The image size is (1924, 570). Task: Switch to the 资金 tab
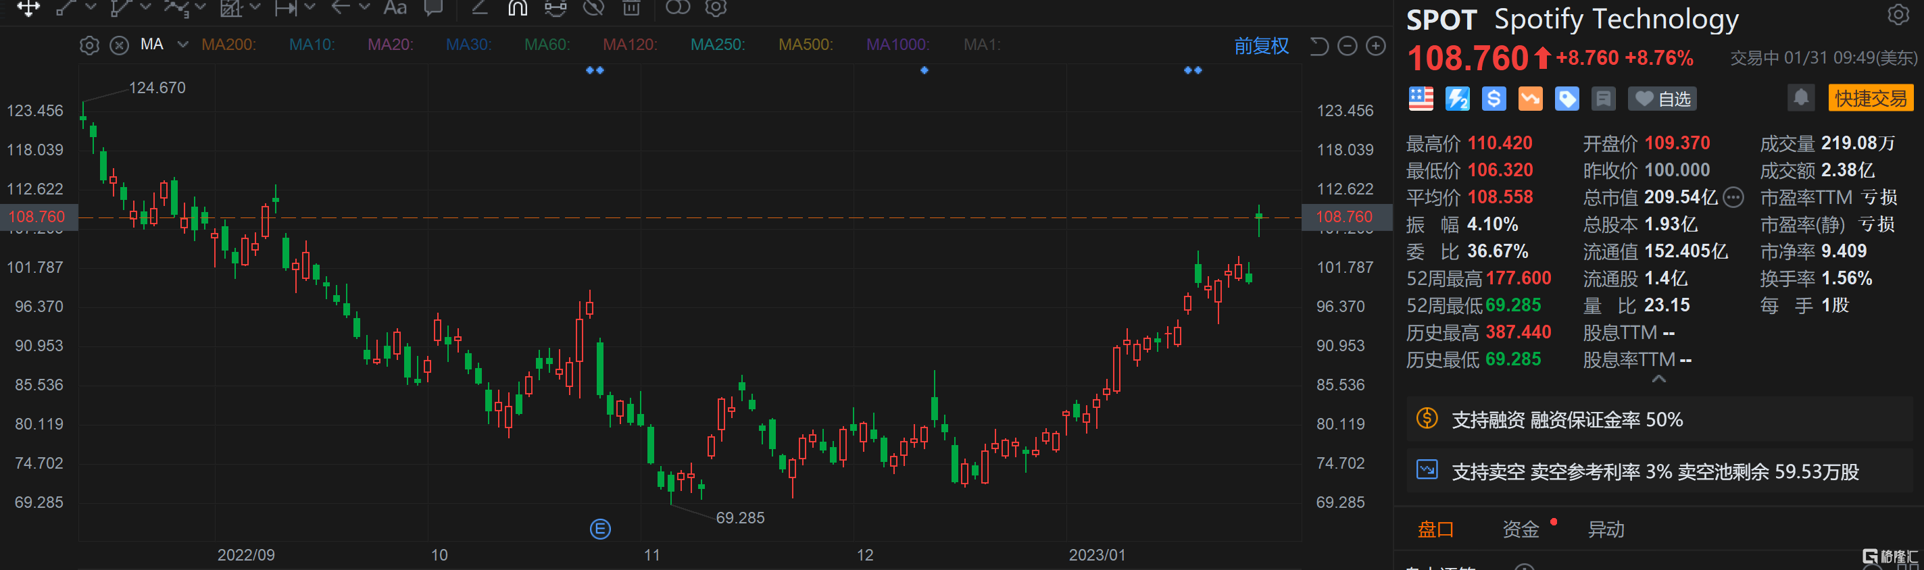click(1521, 529)
